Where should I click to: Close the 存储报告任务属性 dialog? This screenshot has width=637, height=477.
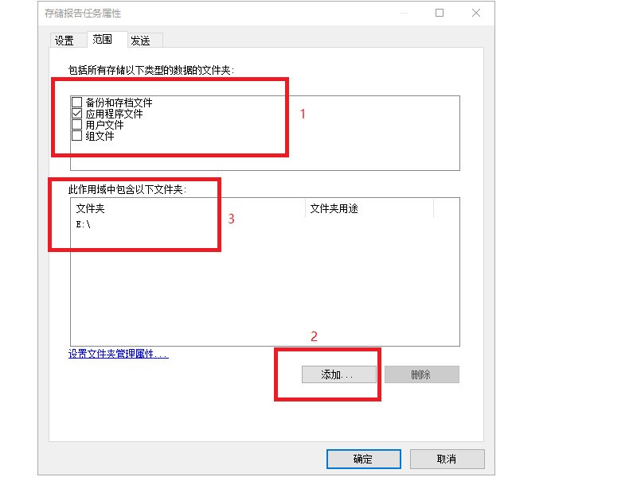coord(476,13)
